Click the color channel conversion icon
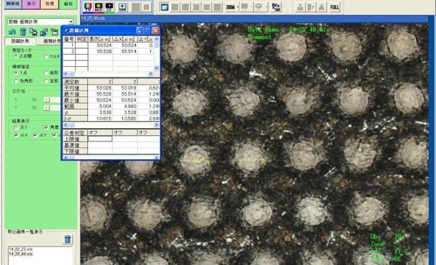The image size is (436, 265). [x=276, y=7]
